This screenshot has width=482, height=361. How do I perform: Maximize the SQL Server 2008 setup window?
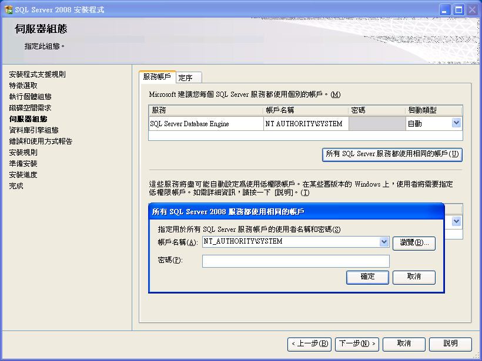click(458, 10)
